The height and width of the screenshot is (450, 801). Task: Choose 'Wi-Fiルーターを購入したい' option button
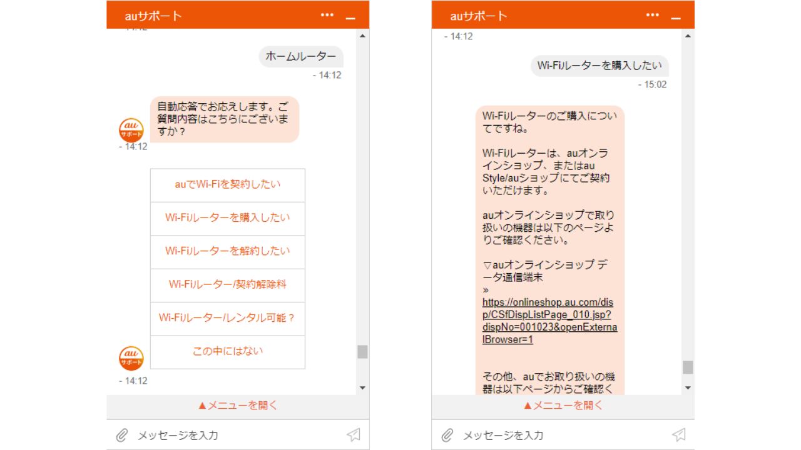pyautogui.click(x=228, y=218)
